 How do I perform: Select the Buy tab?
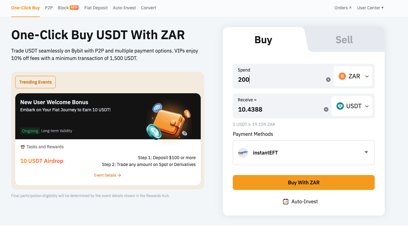pyautogui.click(x=263, y=40)
